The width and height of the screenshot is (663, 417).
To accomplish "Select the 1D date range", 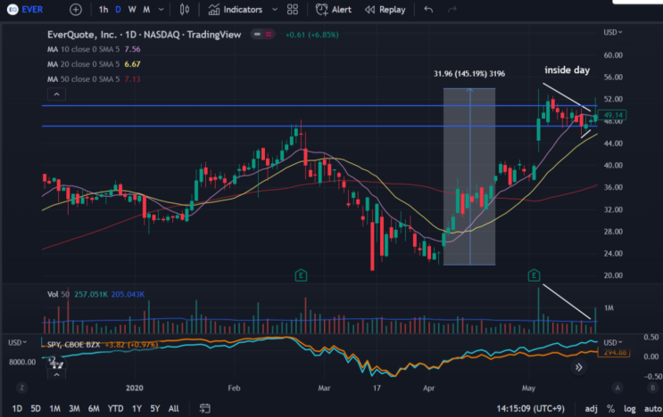I will coord(17,409).
